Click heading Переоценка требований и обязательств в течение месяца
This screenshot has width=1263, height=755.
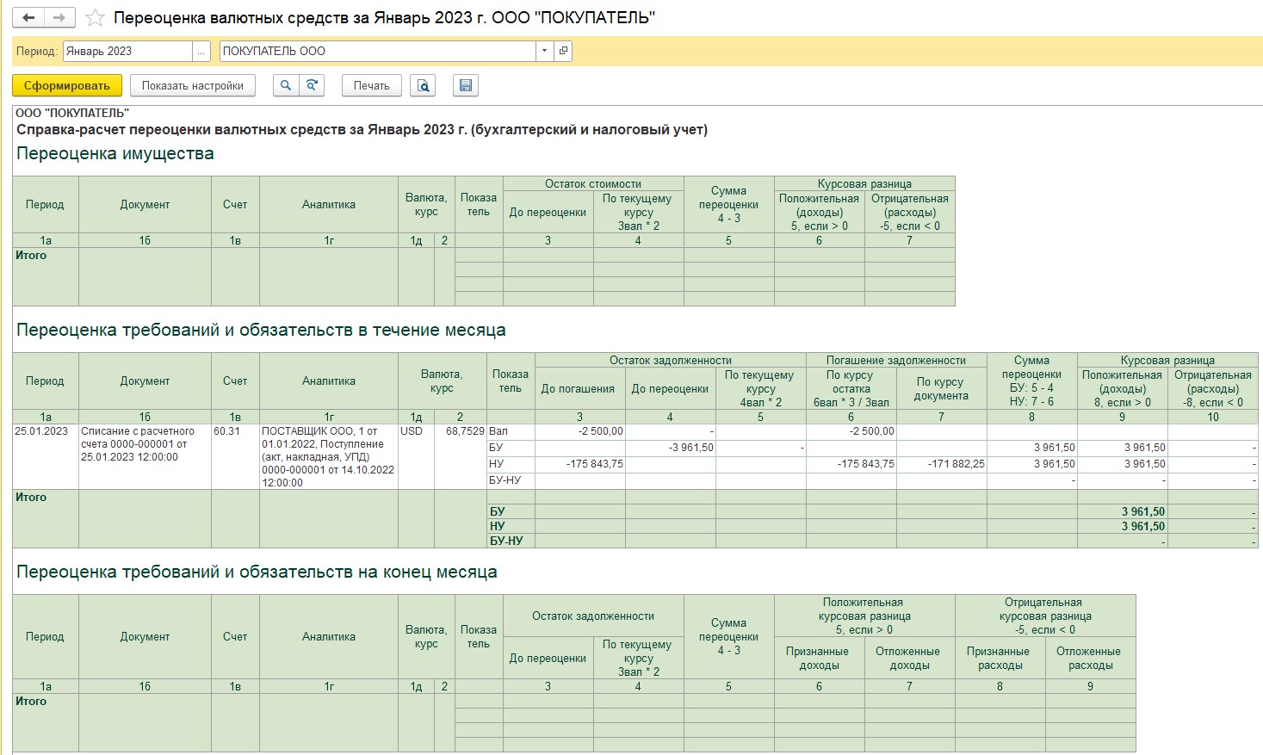[261, 331]
